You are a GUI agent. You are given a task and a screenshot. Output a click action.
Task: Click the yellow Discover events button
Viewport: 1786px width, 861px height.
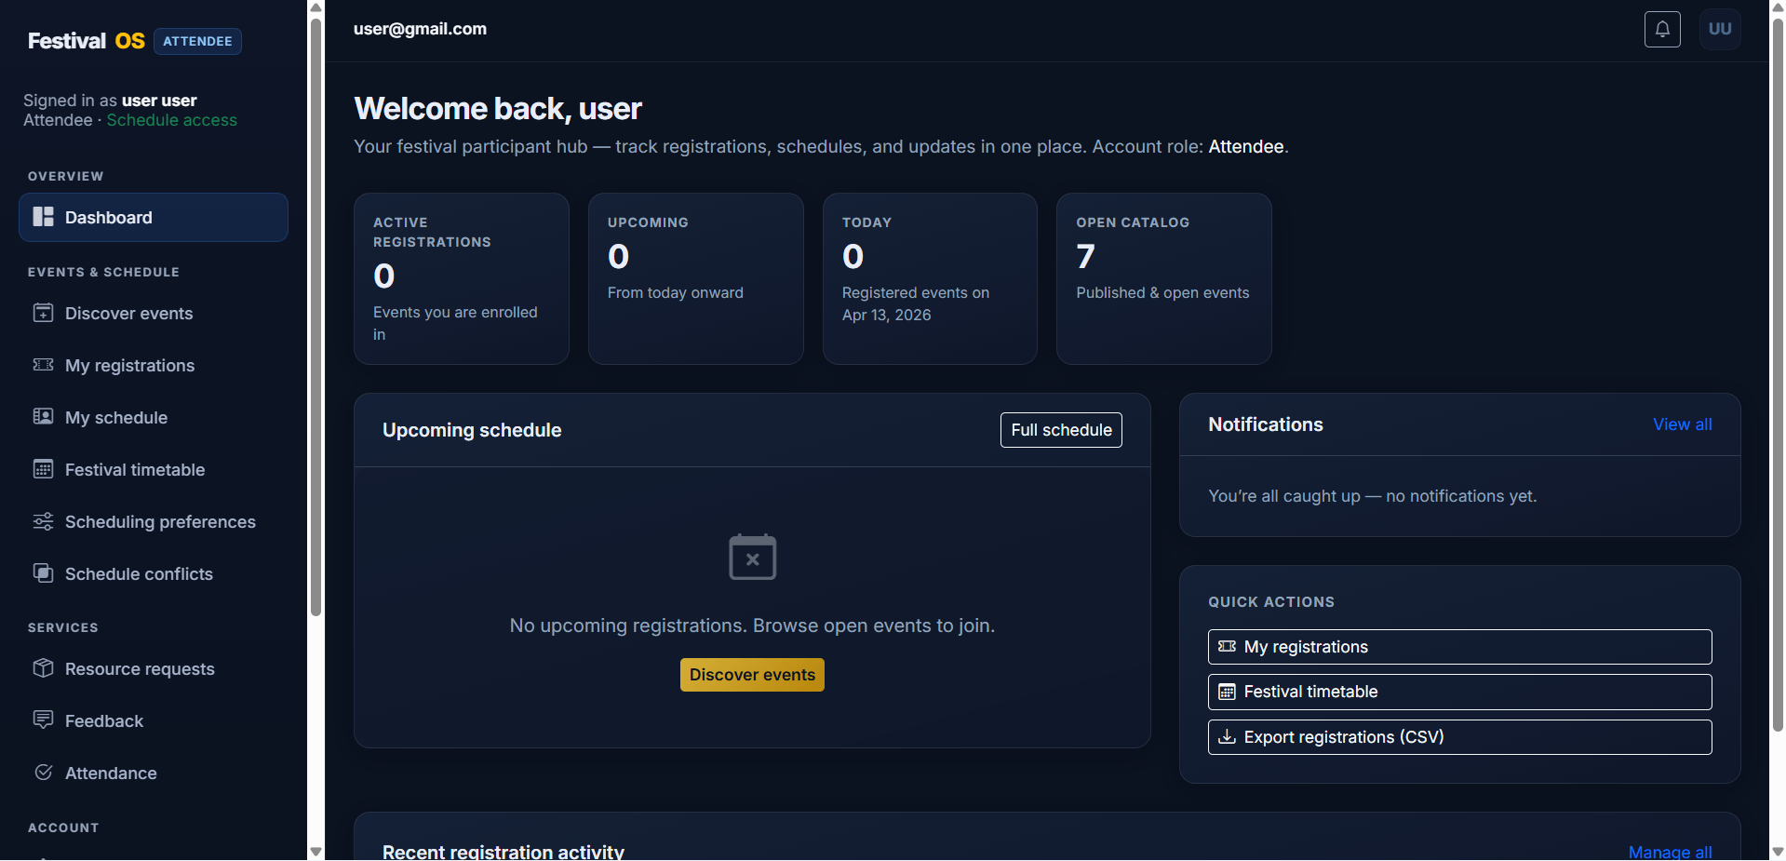pyautogui.click(x=752, y=675)
